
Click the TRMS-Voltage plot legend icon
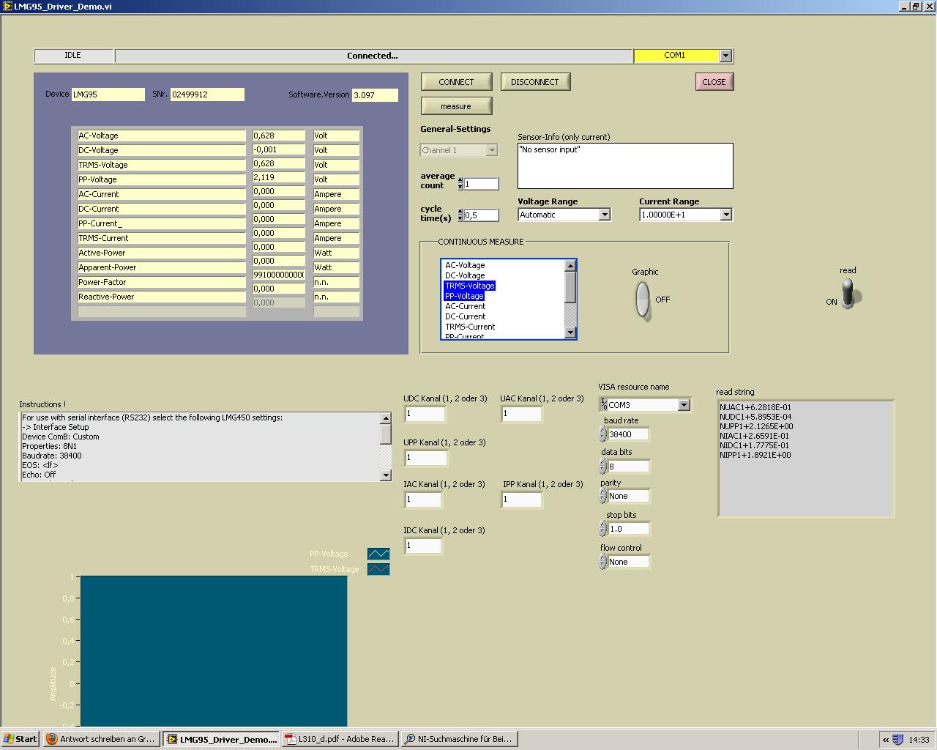click(378, 569)
